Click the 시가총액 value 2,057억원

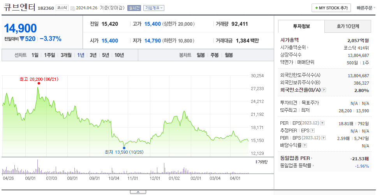[x=358, y=40]
